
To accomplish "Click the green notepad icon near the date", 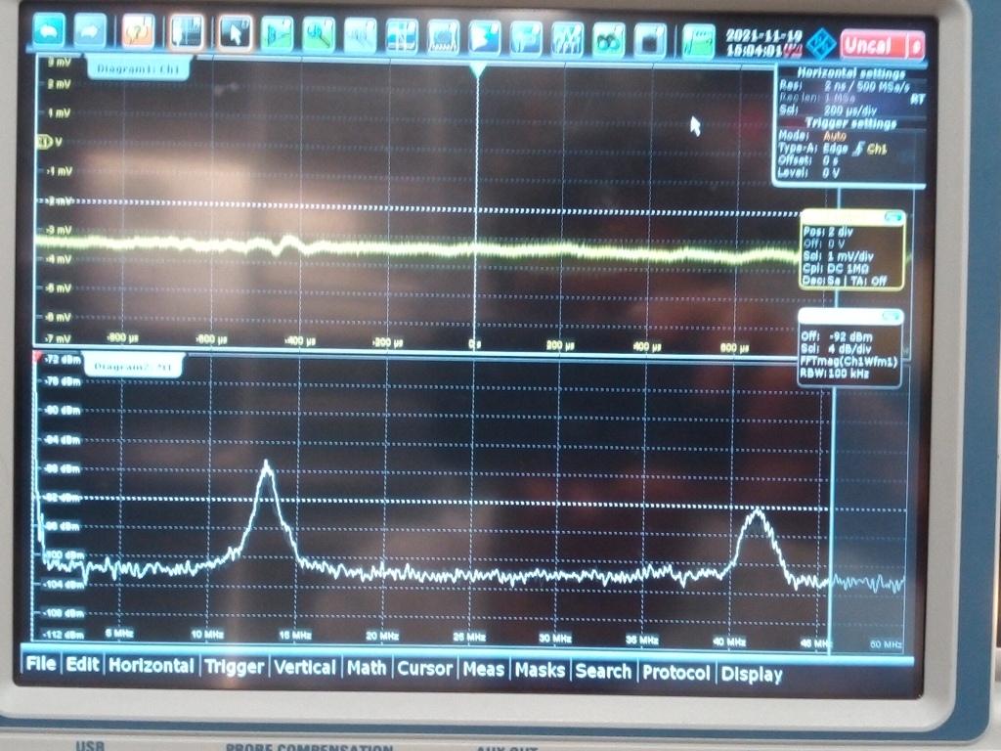I will point(698,41).
